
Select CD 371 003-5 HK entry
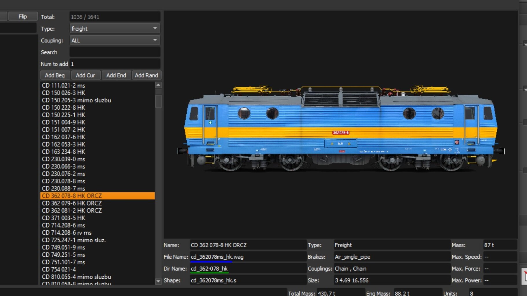click(63, 218)
